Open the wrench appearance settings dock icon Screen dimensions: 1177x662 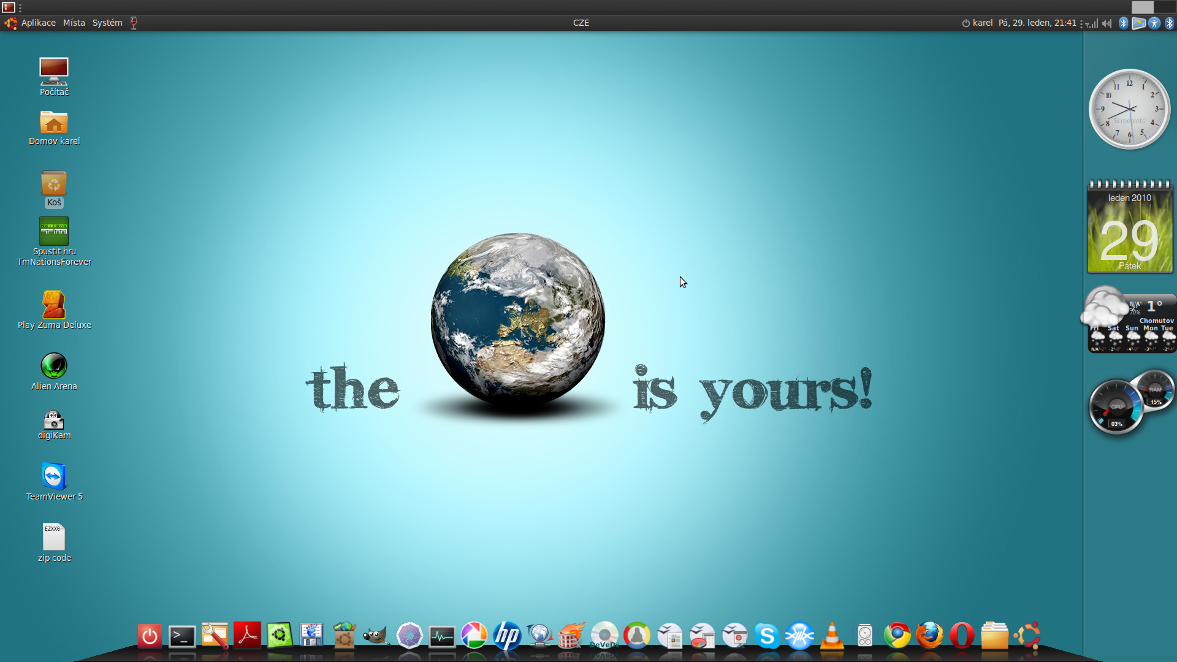click(x=215, y=636)
